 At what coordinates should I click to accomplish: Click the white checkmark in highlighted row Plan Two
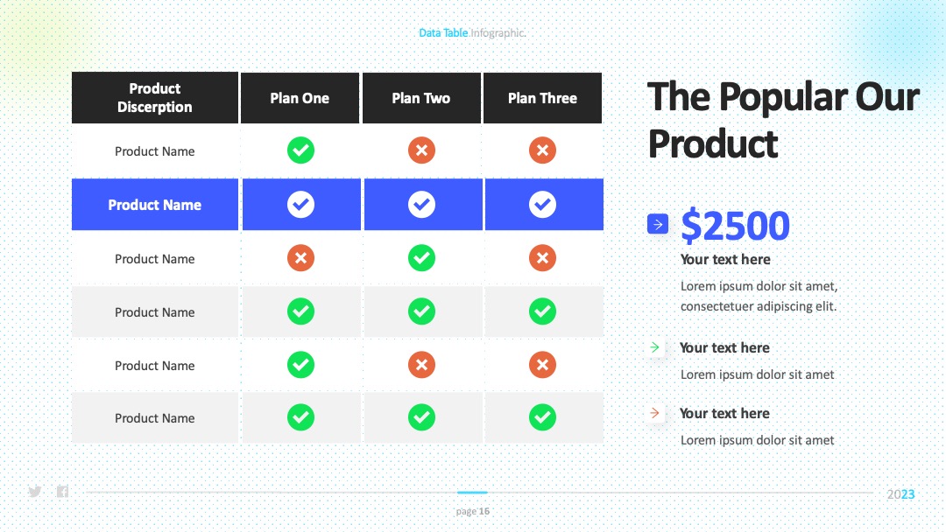coord(421,204)
